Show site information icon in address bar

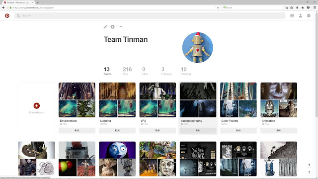8,7
